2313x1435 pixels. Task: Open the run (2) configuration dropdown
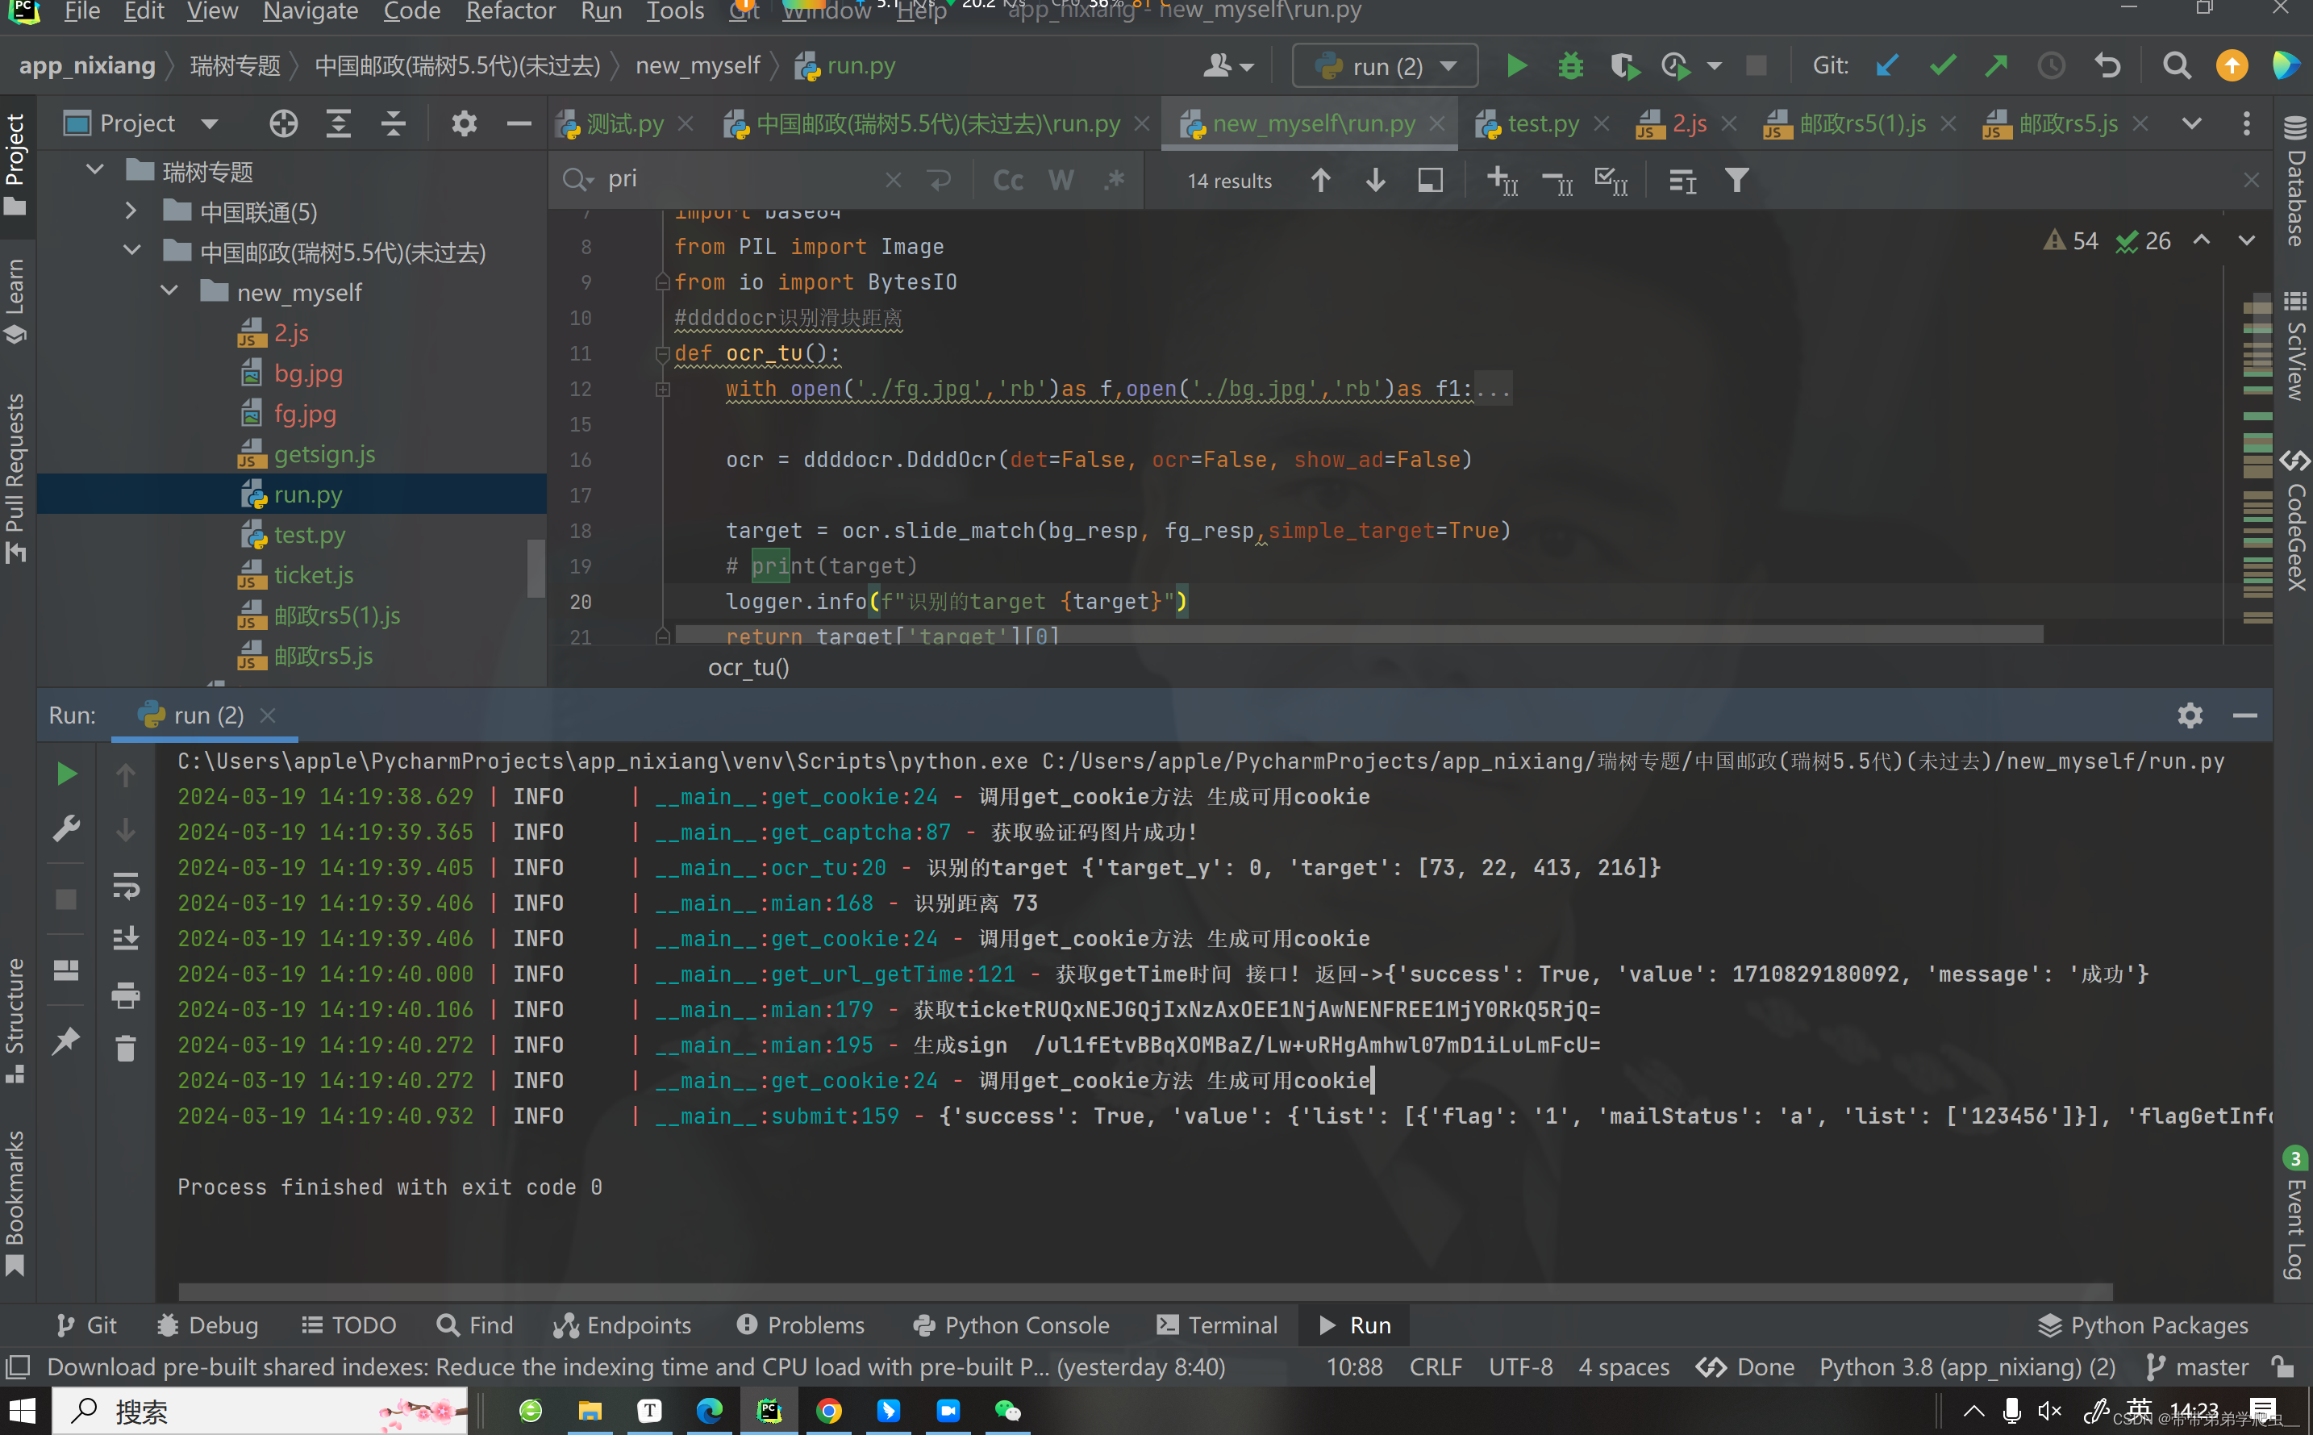[x=1386, y=66]
